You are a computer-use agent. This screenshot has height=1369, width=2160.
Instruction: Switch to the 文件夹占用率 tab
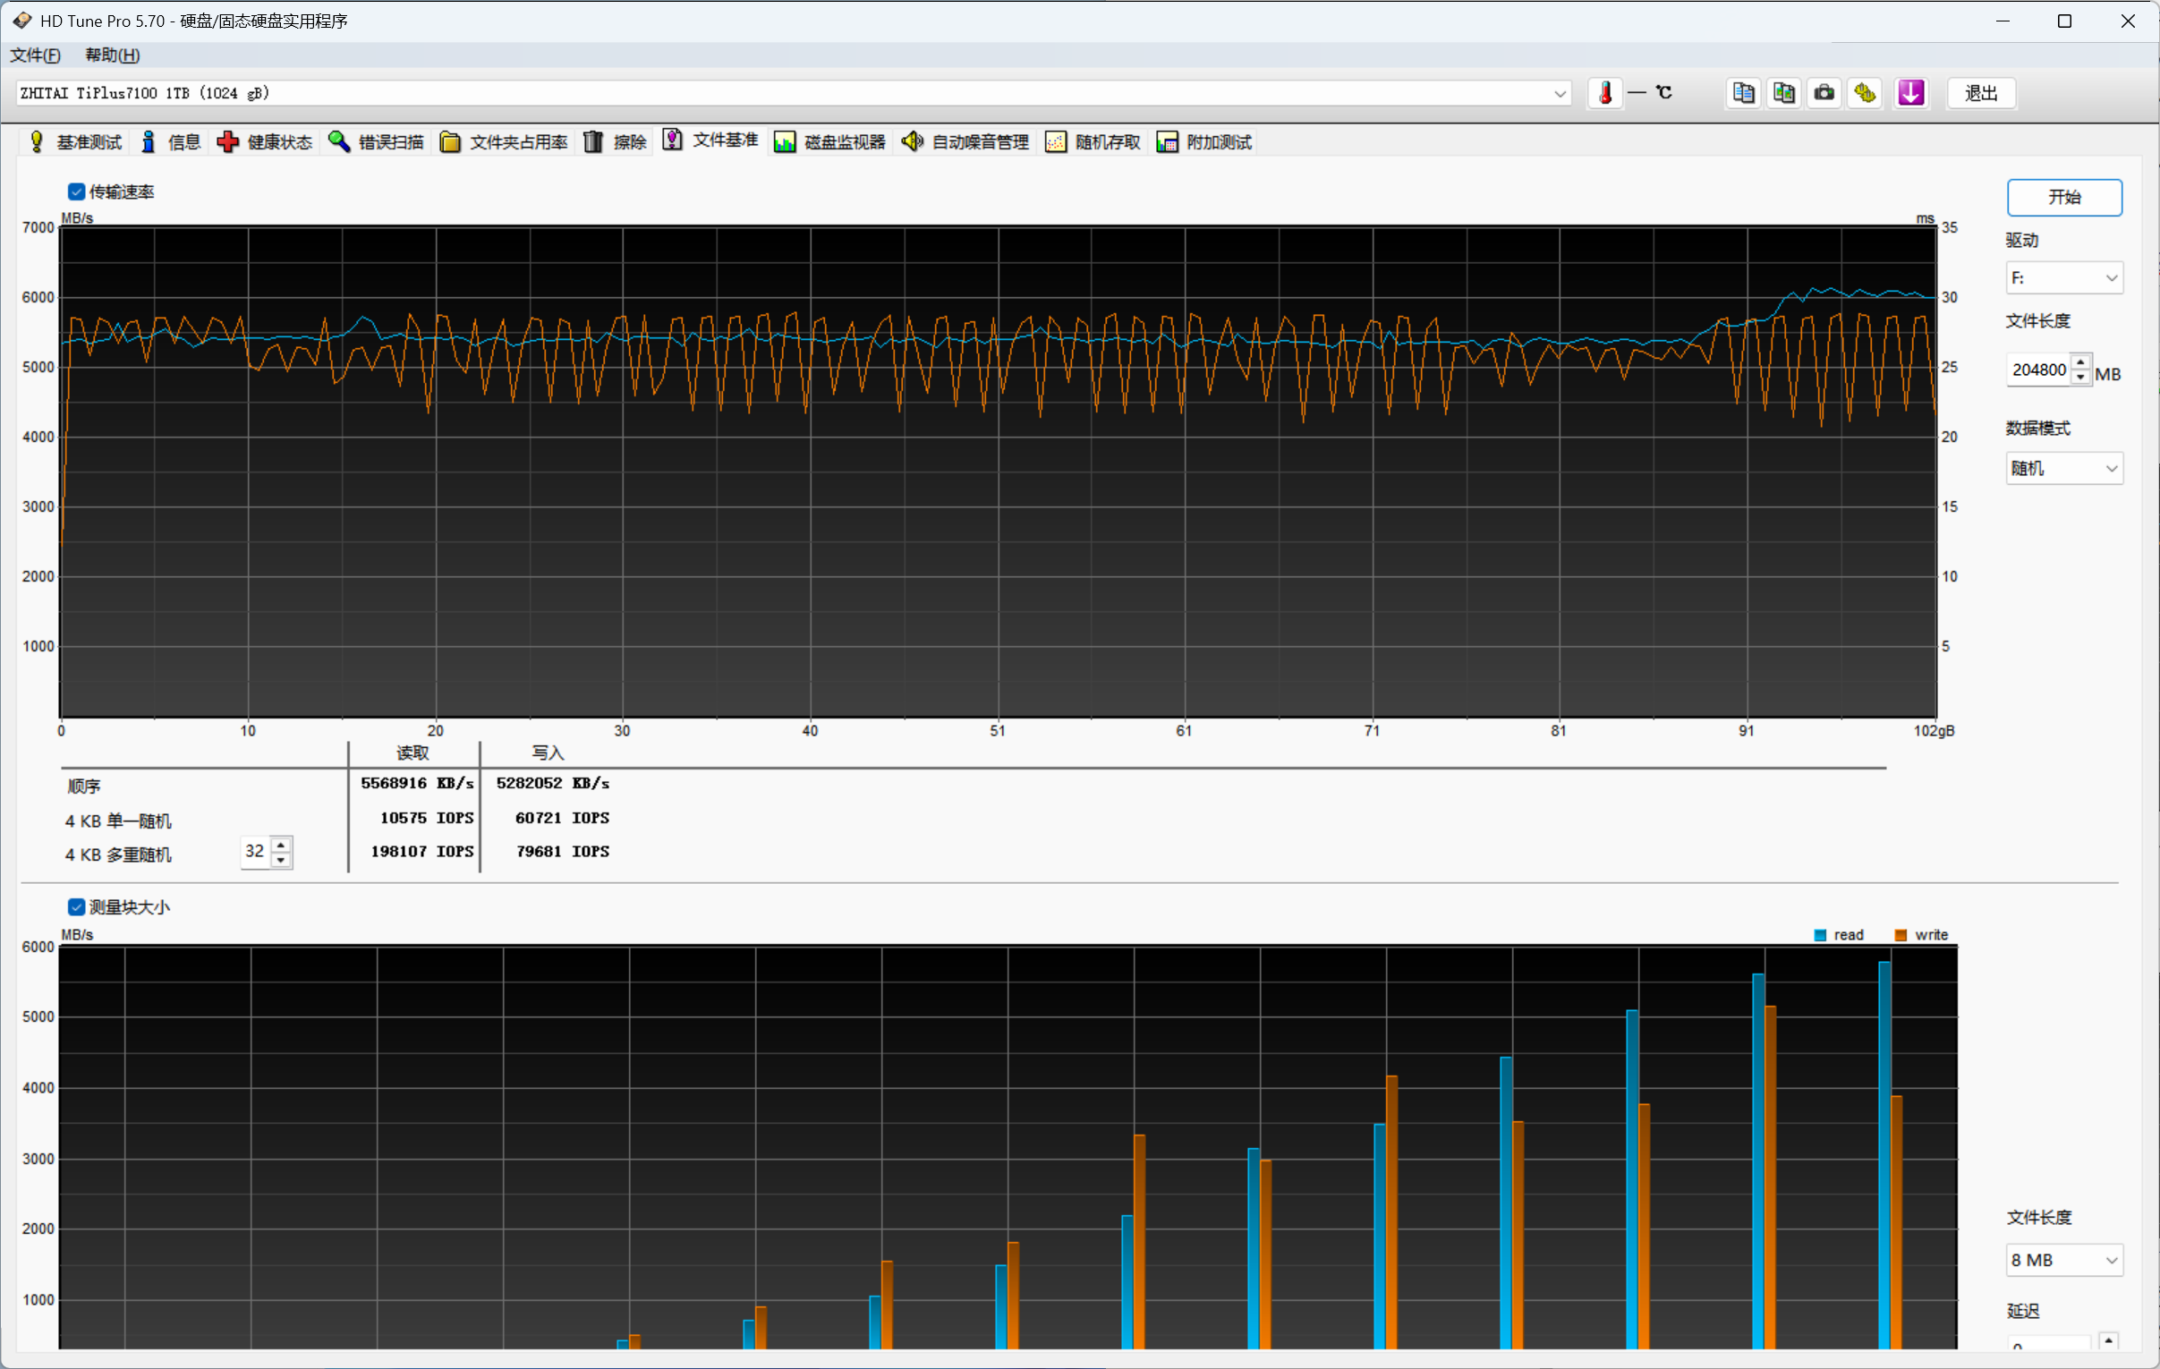coord(505,141)
